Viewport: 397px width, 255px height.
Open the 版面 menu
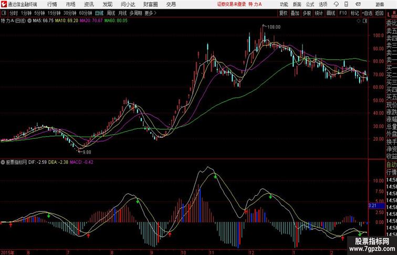(x=297, y=4)
